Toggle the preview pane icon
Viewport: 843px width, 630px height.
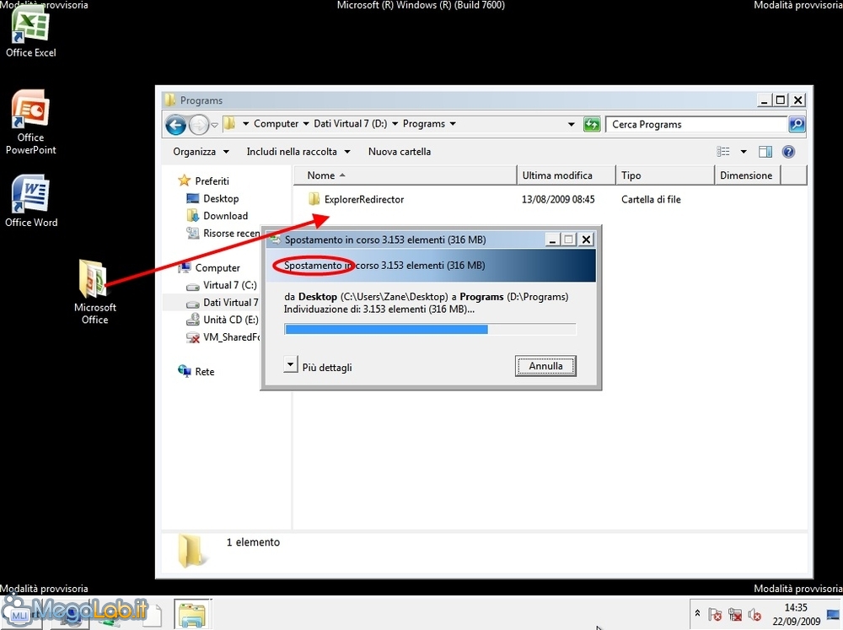coord(765,152)
